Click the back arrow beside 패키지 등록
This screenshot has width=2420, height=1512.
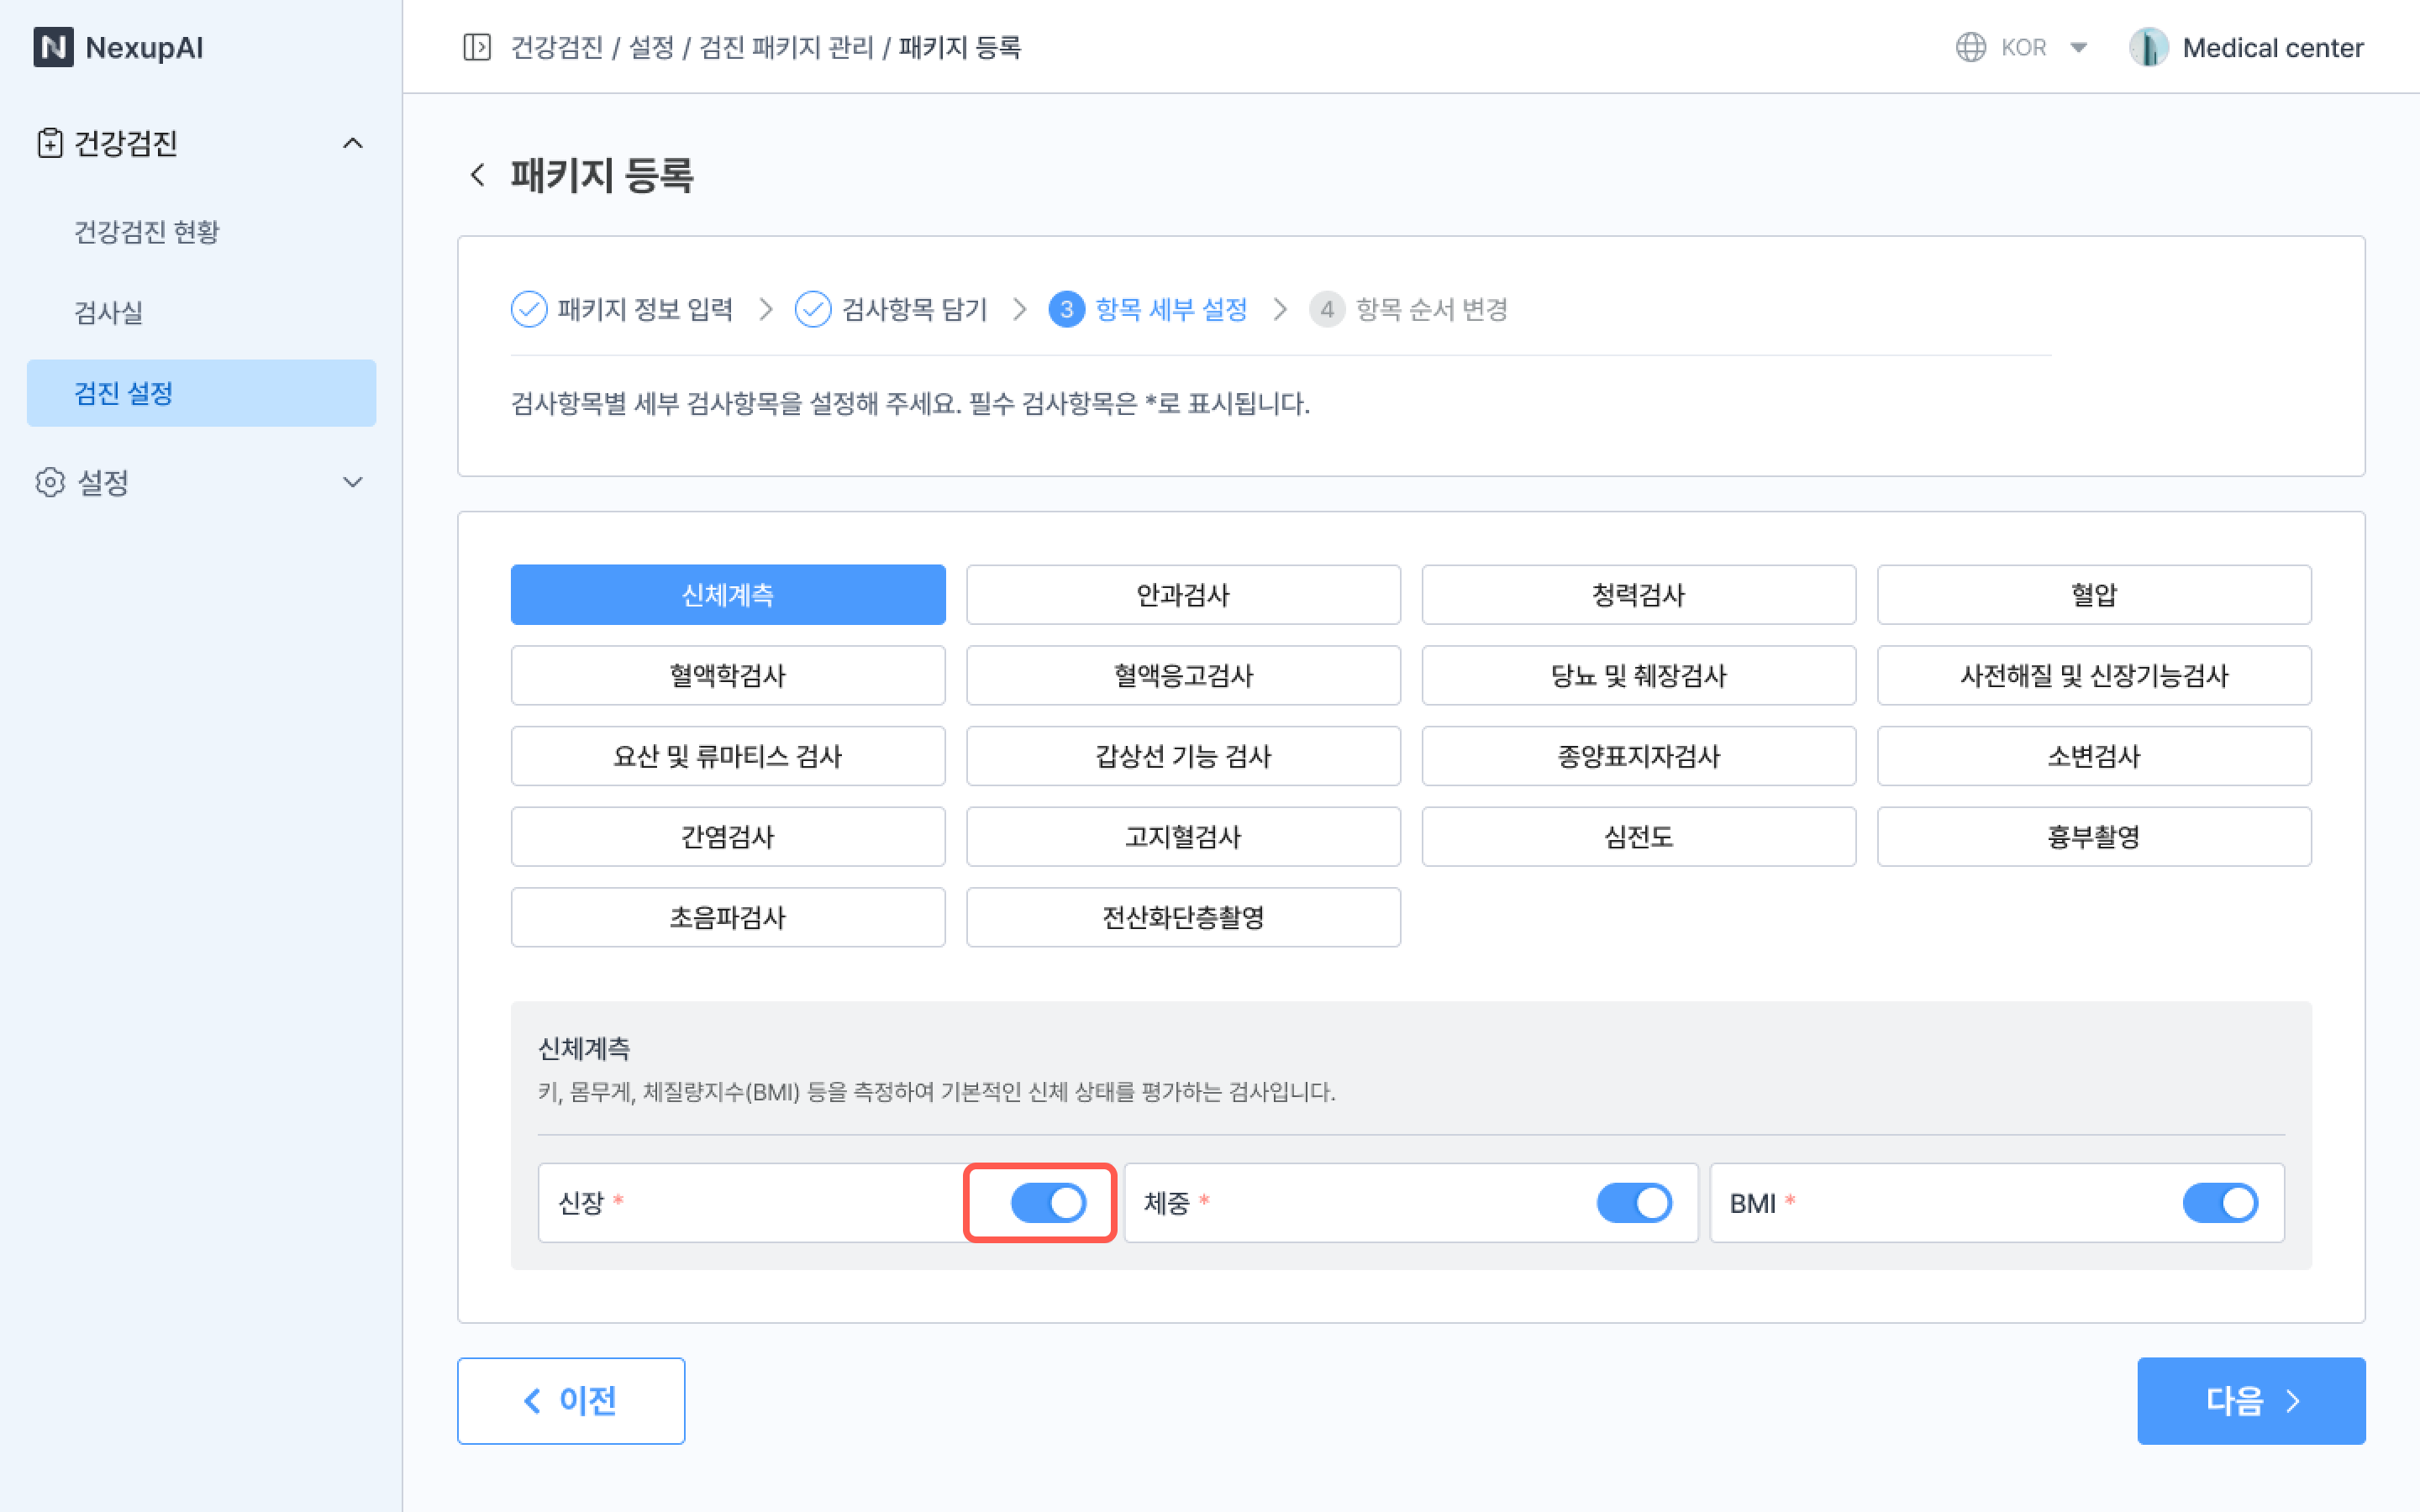click(478, 175)
